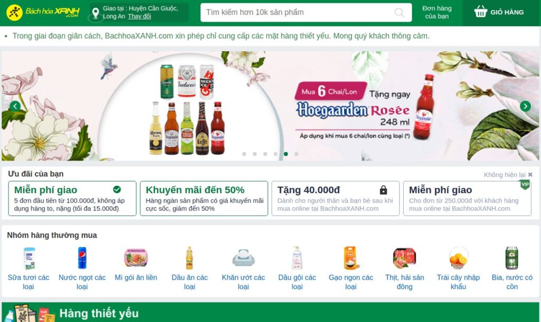Advance to next banner slide arrow
This screenshot has height=322, width=541.
pos(525,106)
